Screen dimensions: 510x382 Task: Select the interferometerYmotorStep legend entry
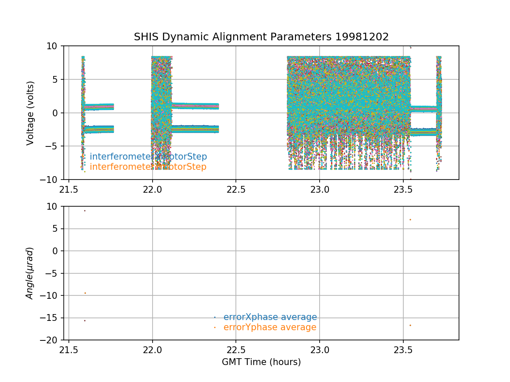148,167
